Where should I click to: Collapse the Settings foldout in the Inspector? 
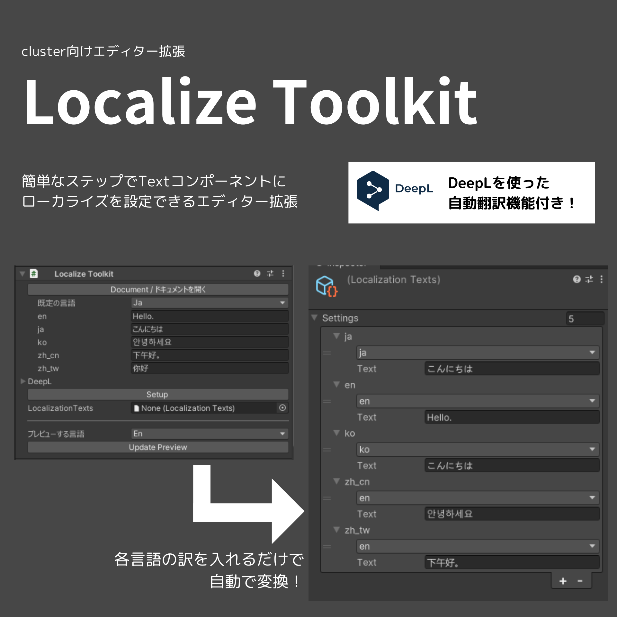pyautogui.click(x=313, y=318)
